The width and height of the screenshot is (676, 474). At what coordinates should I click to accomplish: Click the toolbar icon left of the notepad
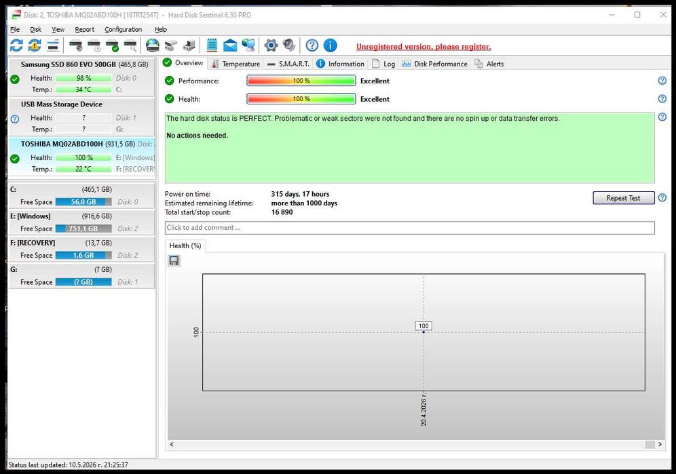189,45
